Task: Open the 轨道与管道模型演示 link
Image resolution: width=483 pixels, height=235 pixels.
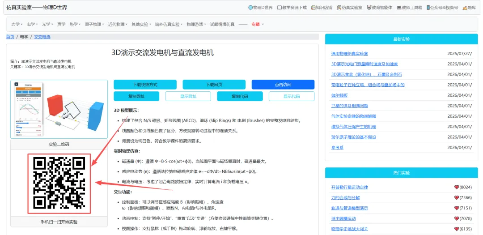Action: click(350, 208)
